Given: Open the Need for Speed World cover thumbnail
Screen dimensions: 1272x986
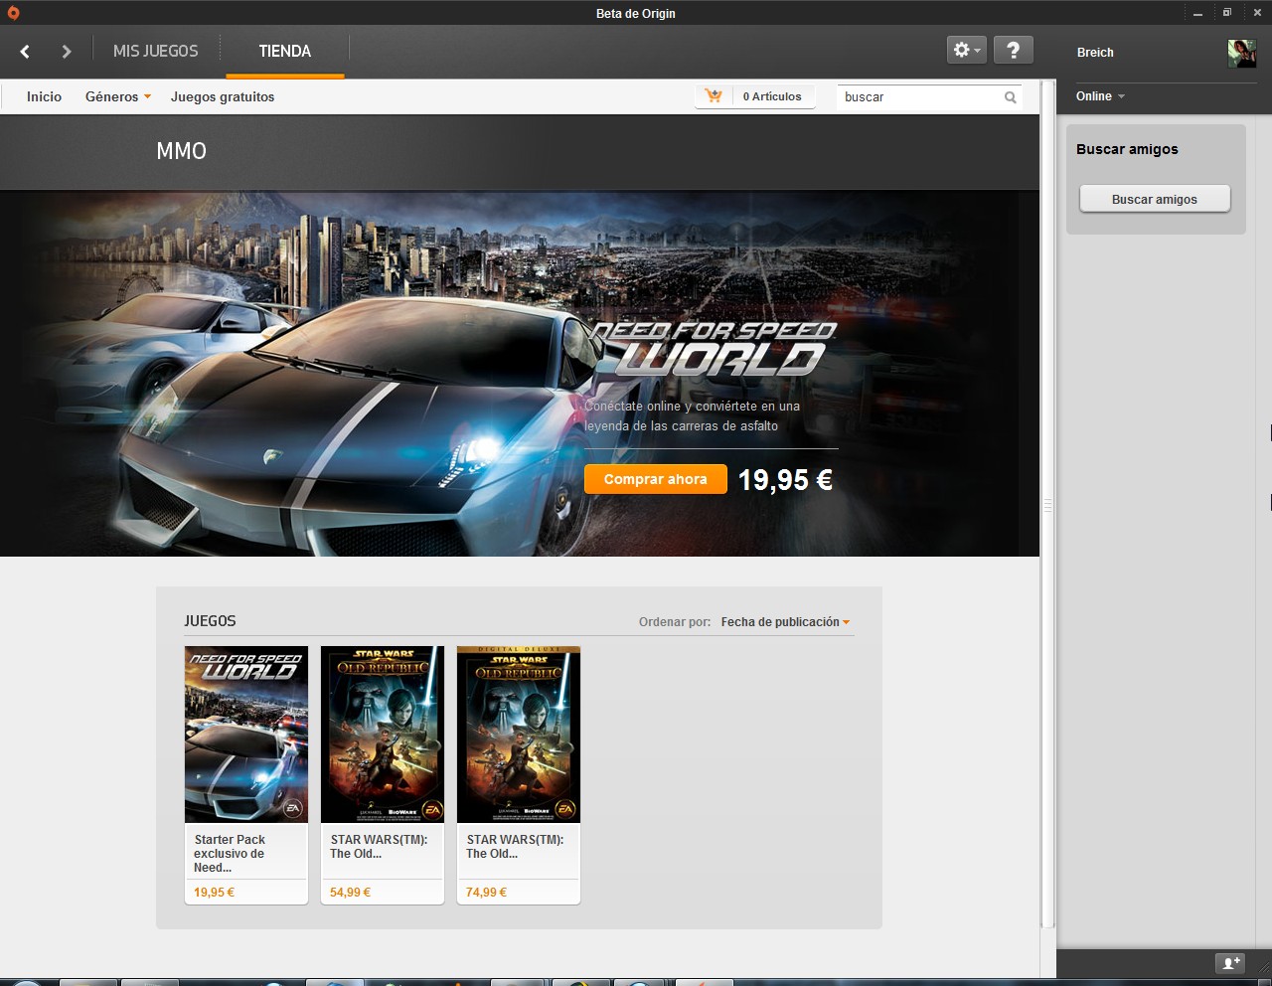Looking at the screenshot, I should pyautogui.click(x=246, y=735).
